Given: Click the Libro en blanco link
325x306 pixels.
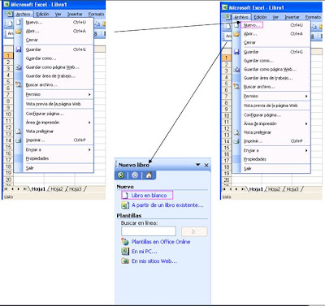Looking at the screenshot, I should tap(149, 195).
